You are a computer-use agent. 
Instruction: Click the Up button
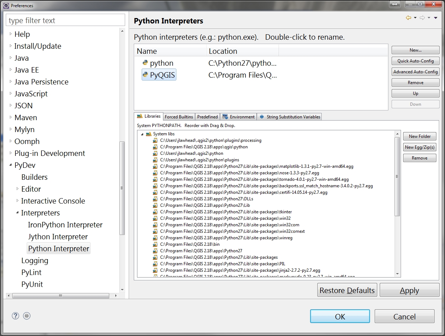point(415,93)
